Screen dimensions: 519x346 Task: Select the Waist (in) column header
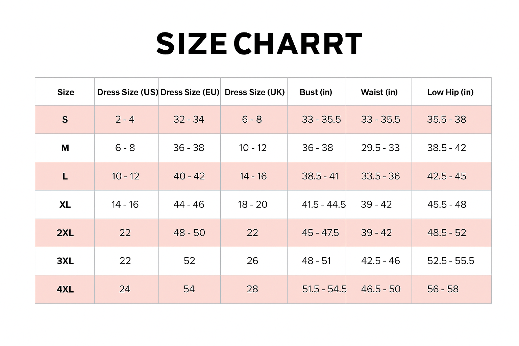coord(379,92)
